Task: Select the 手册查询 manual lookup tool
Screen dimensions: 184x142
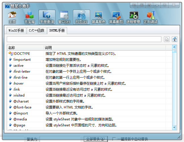Action: pyautogui.click(x=47, y=17)
